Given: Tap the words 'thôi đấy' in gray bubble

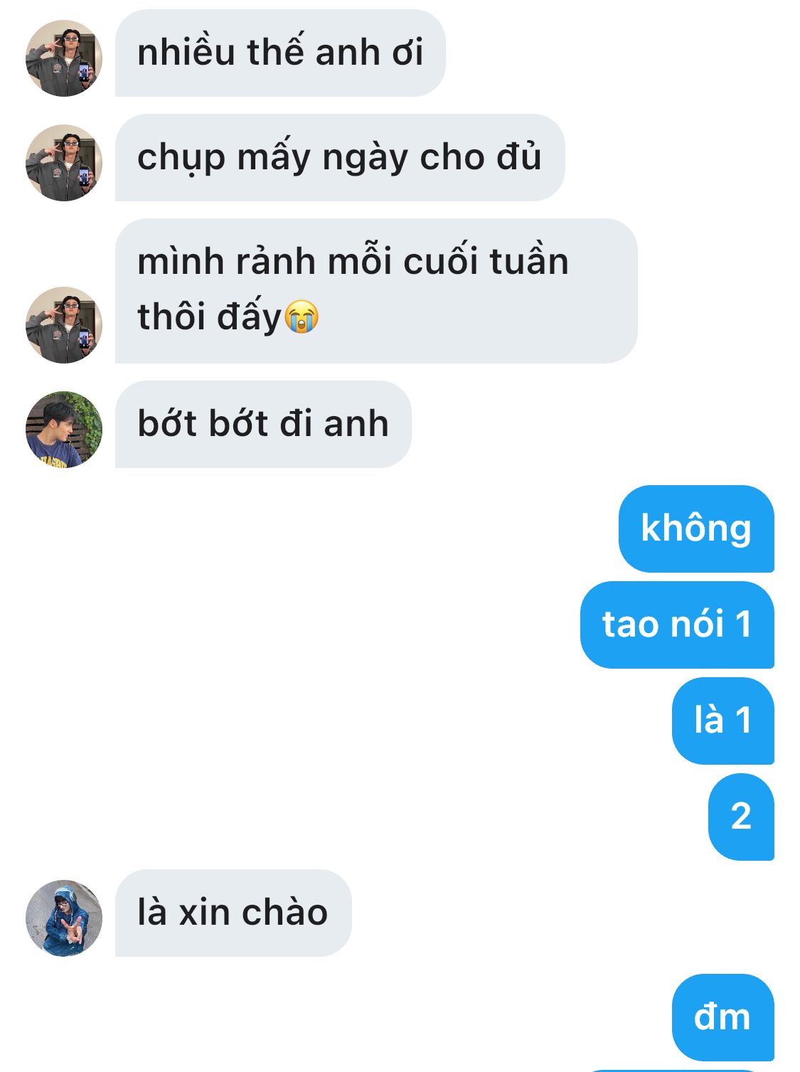Looking at the screenshot, I should tap(210, 317).
